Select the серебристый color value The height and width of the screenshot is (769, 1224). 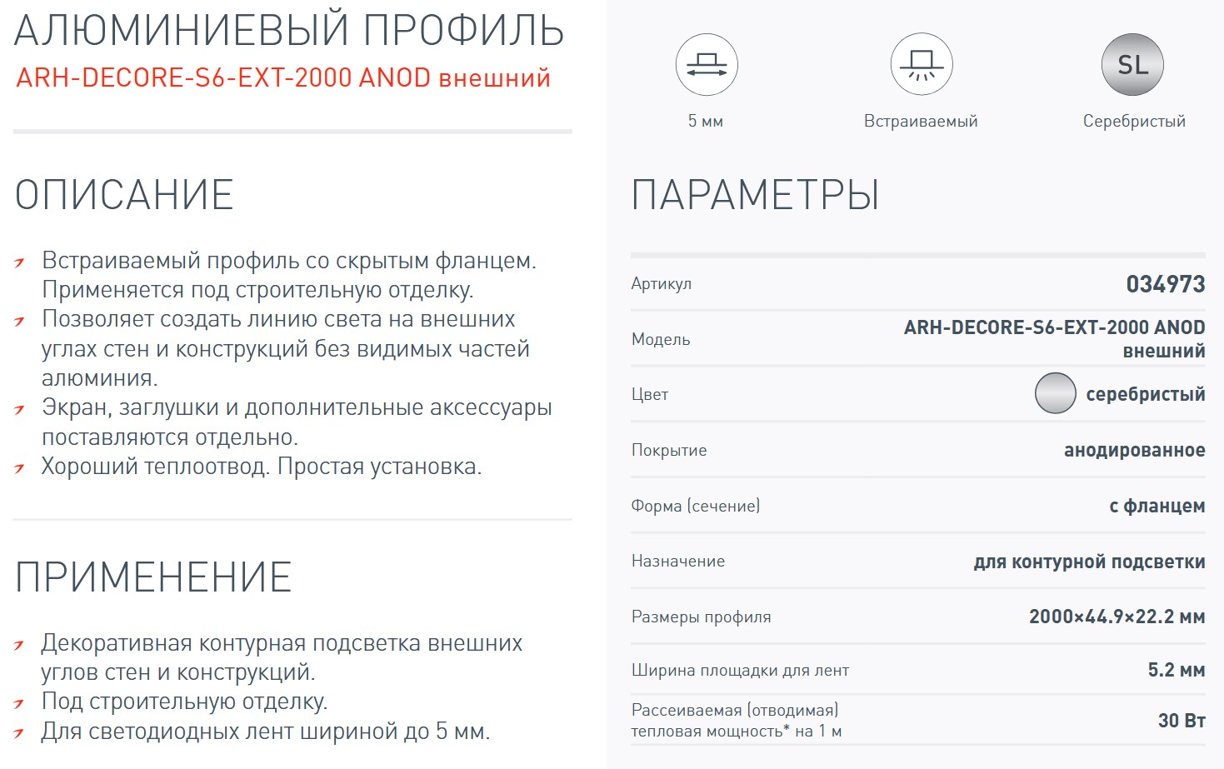click(1146, 394)
